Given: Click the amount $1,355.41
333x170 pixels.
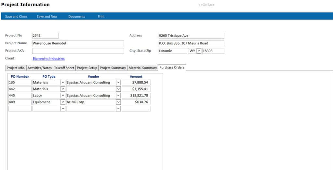Looking at the screenshot, I should pos(136,89).
